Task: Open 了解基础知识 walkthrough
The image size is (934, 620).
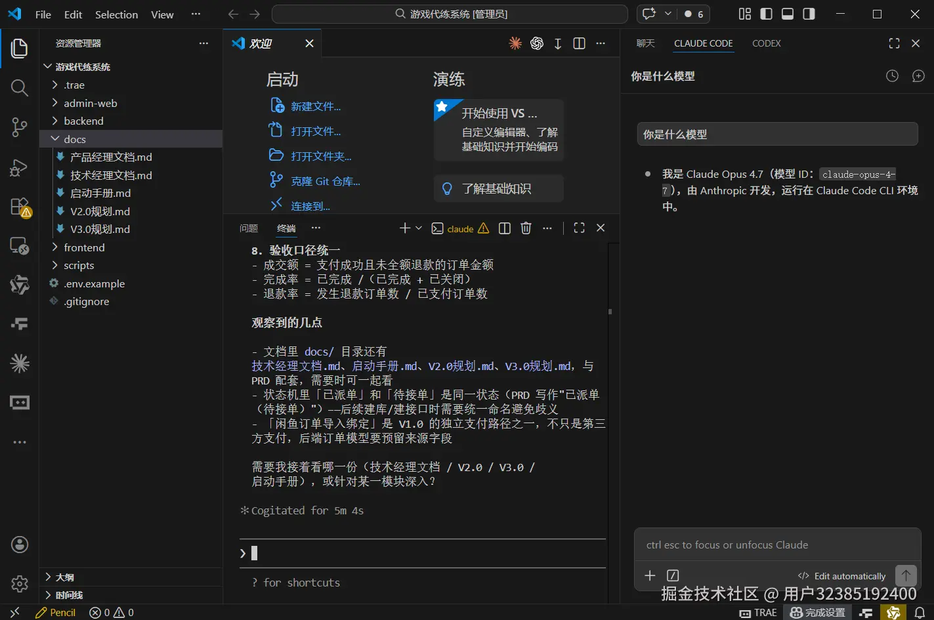Action: coord(499,188)
